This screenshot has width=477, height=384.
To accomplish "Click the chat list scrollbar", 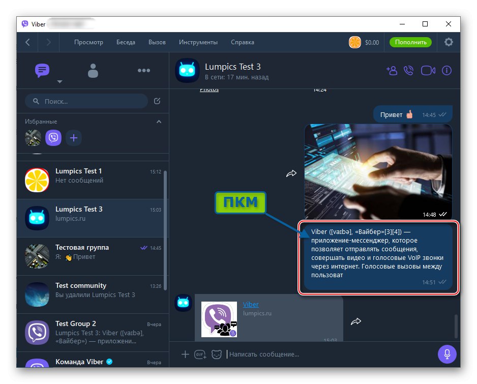I will pos(165,230).
